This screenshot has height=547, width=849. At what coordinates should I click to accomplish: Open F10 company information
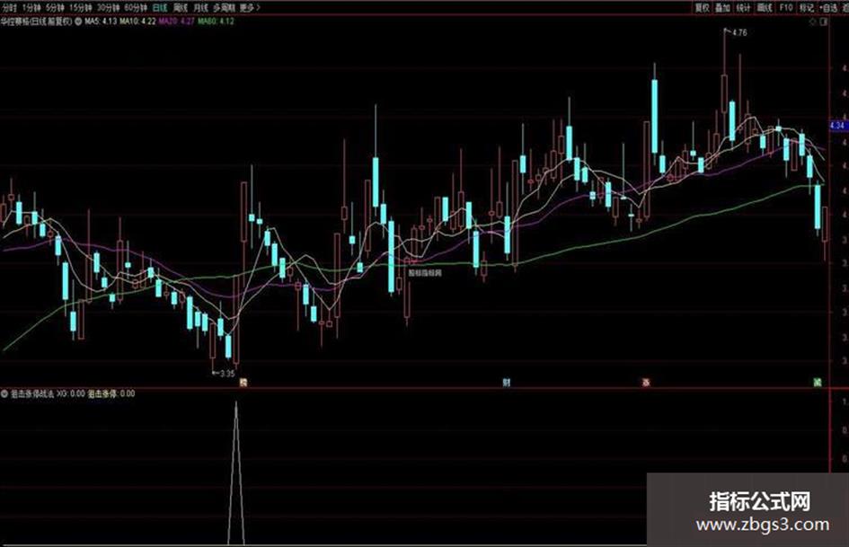(785, 7)
